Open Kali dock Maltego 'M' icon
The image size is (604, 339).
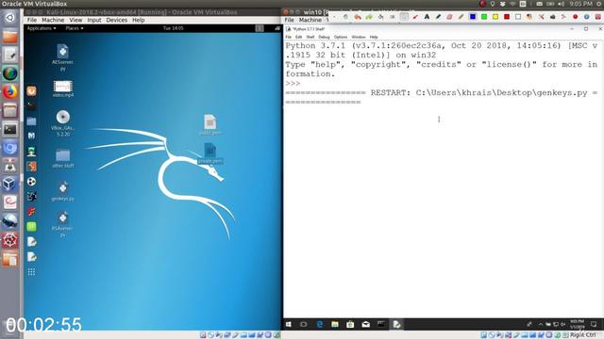tap(31, 136)
